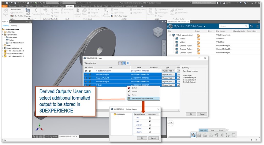Viewport: 264px width, 145px height.
Task: Click the open lock icon in Lifecycle toolbar
Action: 205,135
